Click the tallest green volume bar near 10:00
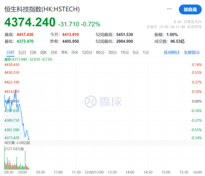 tap(25, 160)
